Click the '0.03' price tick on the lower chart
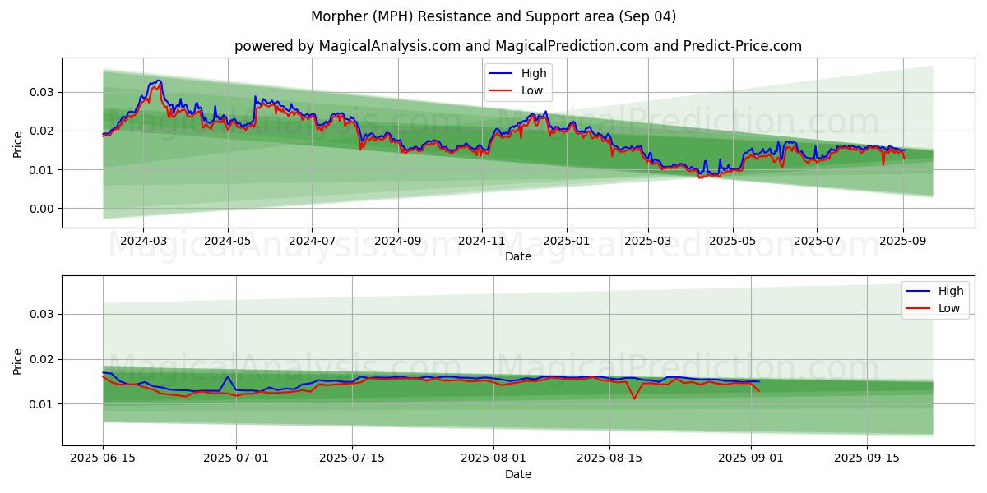Image resolution: width=987 pixels, height=493 pixels. (x=43, y=314)
